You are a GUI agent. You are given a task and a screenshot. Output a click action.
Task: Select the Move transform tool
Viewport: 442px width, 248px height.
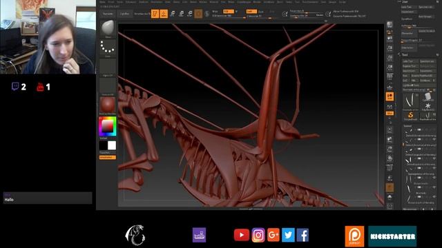173,14
